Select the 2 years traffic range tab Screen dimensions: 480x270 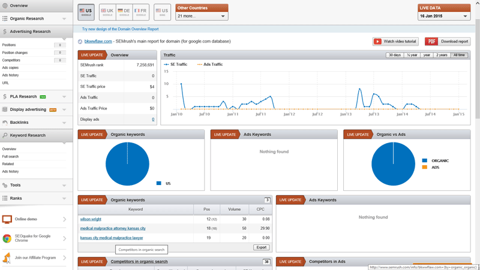pyautogui.click(x=442, y=55)
